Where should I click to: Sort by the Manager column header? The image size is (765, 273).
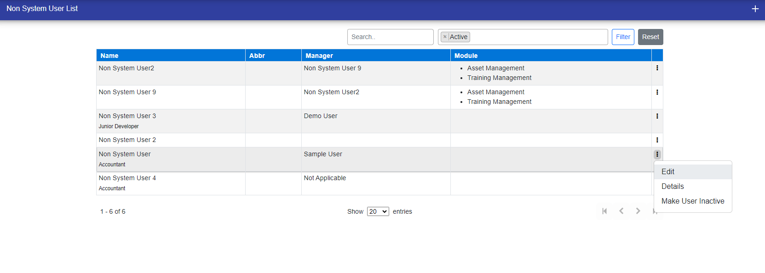319,56
